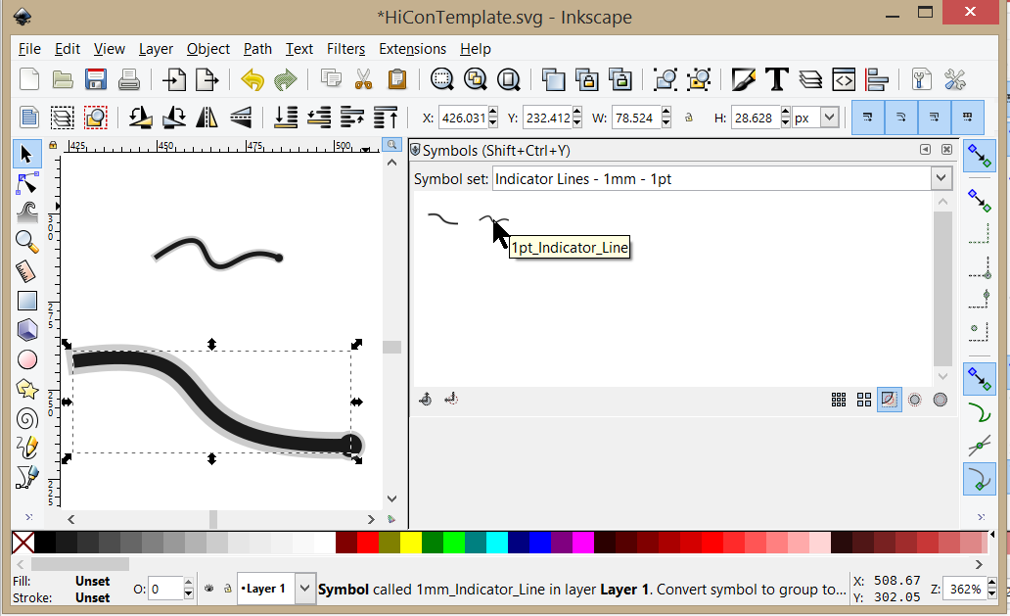Image resolution: width=1010 pixels, height=616 pixels.
Task: Select the Text tool in the command bar
Action: pyautogui.click(x=778, y=79)
